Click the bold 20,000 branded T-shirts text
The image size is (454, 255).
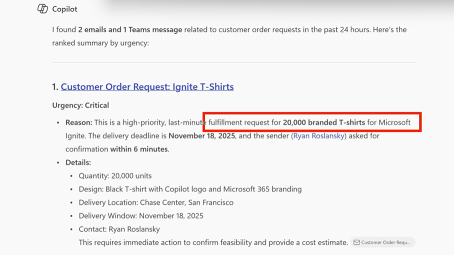(x=324, y=122)
